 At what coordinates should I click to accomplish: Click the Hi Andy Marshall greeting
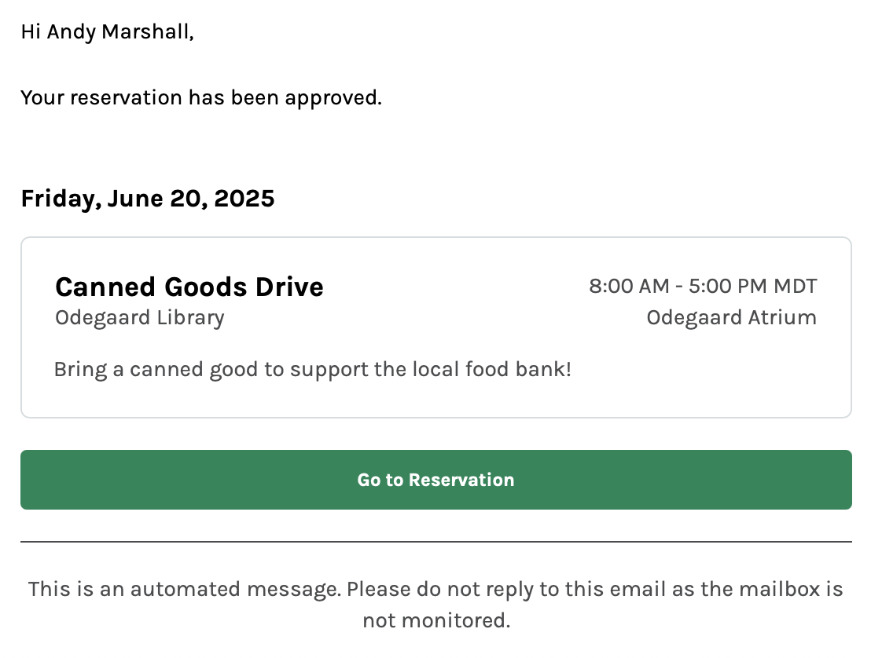click(107, 31)
